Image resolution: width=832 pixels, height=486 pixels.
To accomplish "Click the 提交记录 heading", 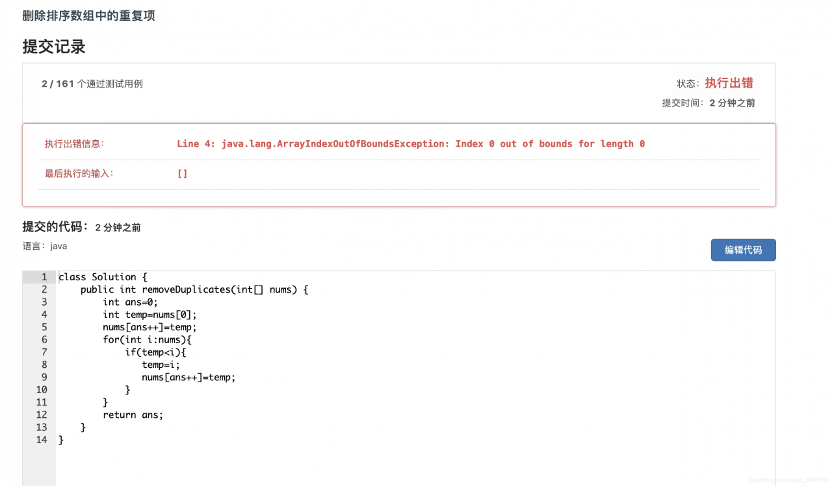I will pos(54,47).
